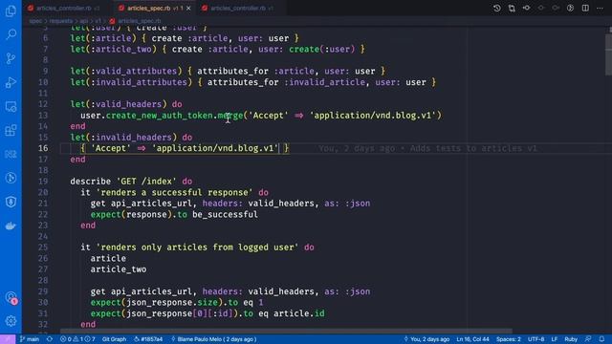
Task: Open the Explorer view in activity bar
Action: click(11, 11)
